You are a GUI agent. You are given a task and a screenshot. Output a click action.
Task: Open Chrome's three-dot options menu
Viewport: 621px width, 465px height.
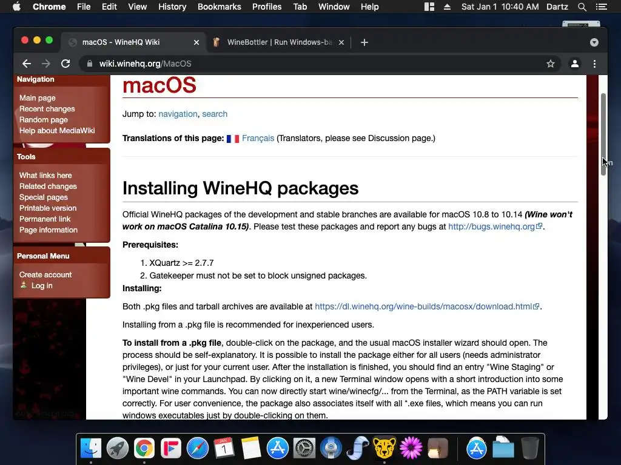pyautogui.click(x=594, y=64)
